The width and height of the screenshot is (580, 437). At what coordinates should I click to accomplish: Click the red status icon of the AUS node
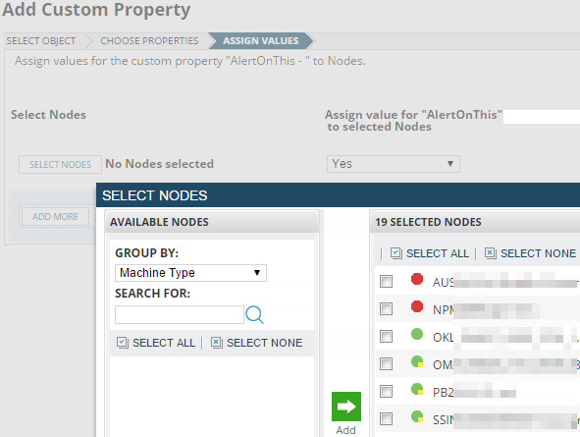(x=417, y=279)
